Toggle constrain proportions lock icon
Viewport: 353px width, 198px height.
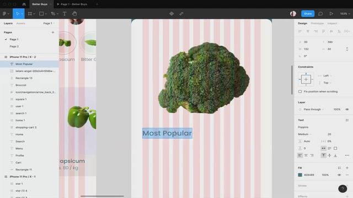point(347,49)
